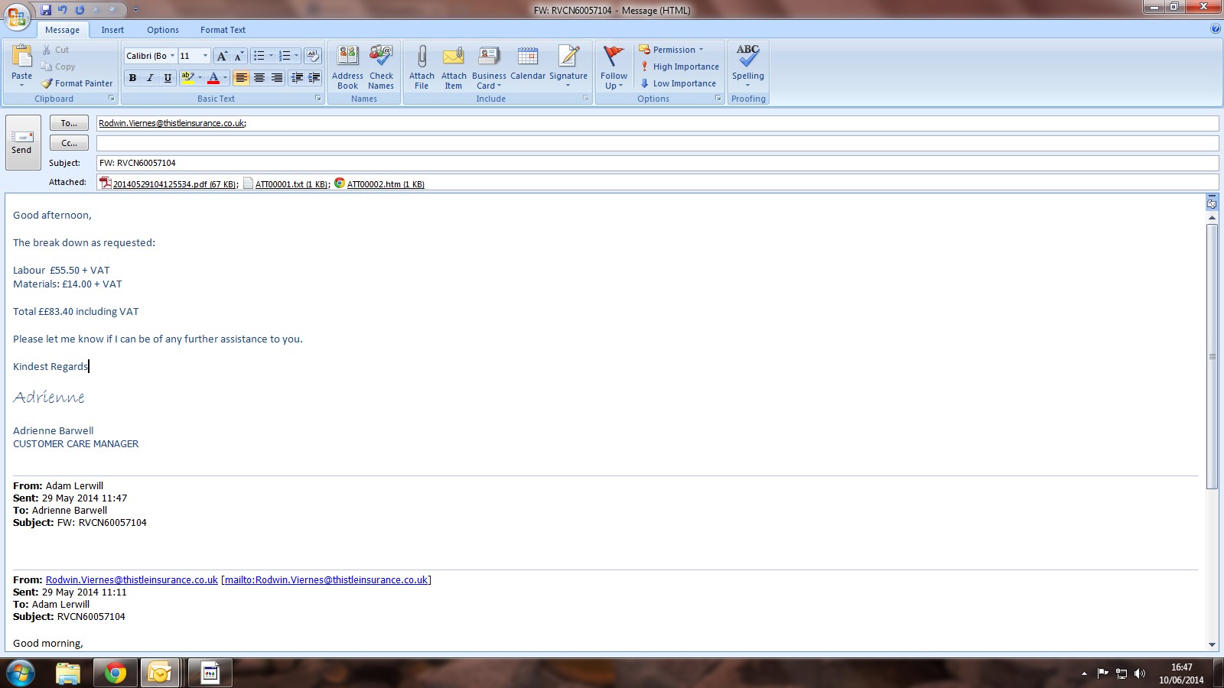Open the Follow Up flag menu

point(614,67)
